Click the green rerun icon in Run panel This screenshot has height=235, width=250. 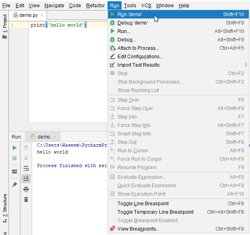point(14,148)
